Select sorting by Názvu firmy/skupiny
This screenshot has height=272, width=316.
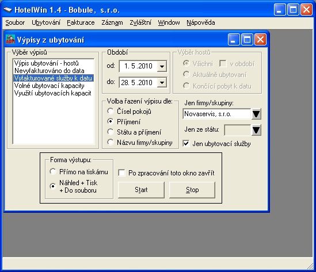coord(111,142)
